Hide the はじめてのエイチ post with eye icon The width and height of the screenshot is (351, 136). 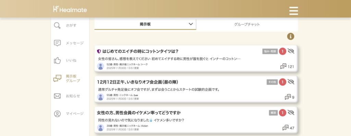click(x=291, y=51)
